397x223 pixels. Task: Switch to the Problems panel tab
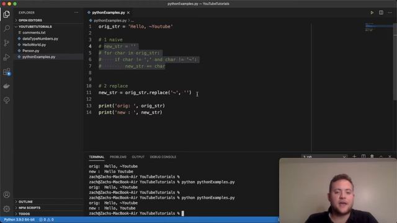point(118,157)
